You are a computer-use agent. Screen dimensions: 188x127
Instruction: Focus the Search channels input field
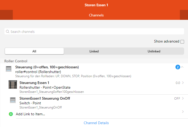(x=94, y=32)
